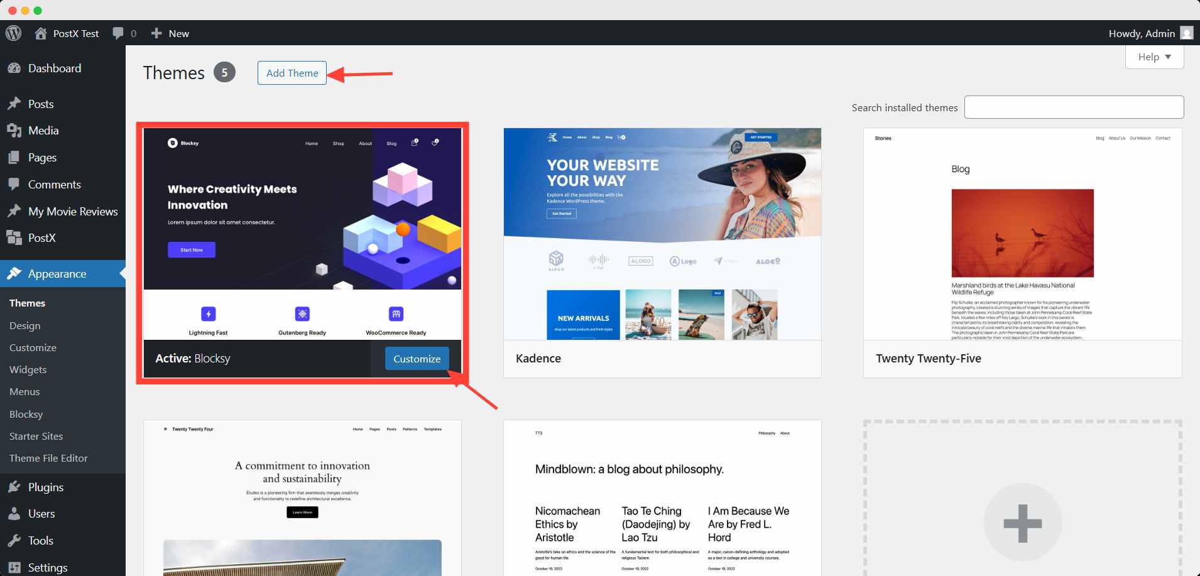Visit the PostX Test site home
The image size is (1200, 576).
pos(41,33)
